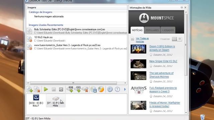Click the Sherlock Holmes thumbnail
Screen dimensions: 214x120
pyautogui.click(x=138, y=76)
